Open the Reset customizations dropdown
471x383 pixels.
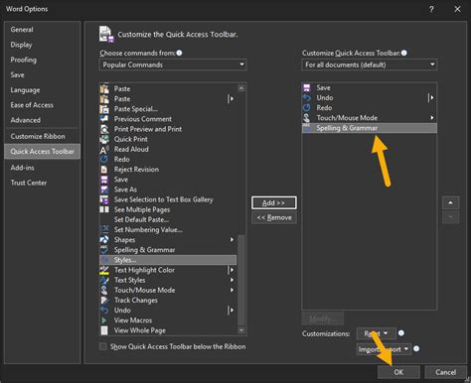377,333
